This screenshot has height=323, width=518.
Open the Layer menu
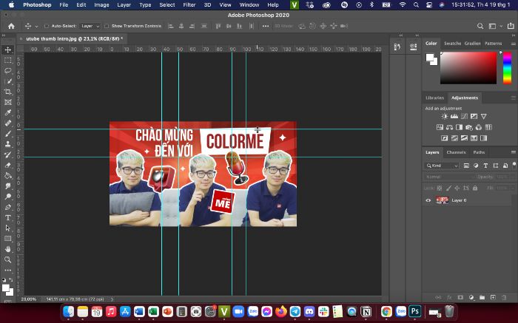(124, 5)
